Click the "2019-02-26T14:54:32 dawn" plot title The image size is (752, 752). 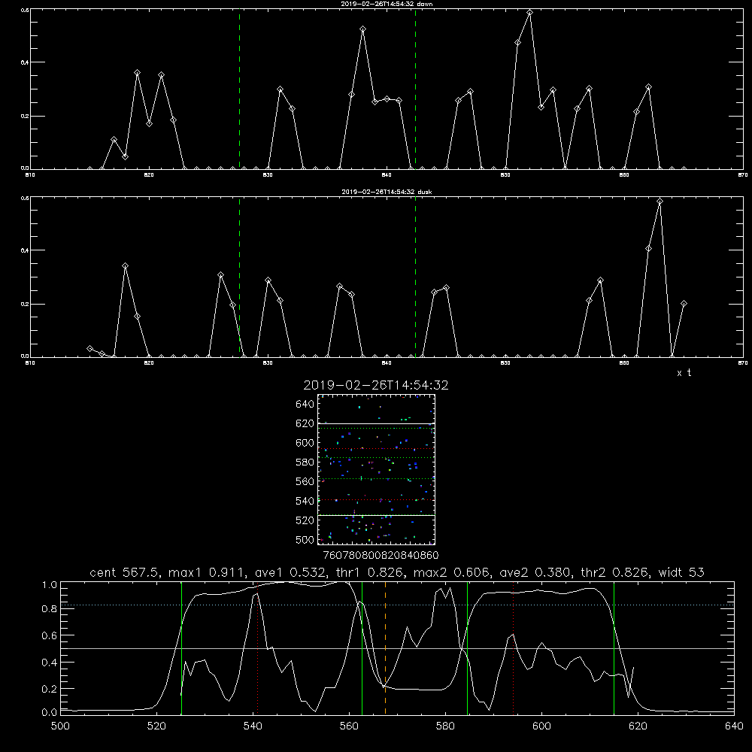[387, 4]
